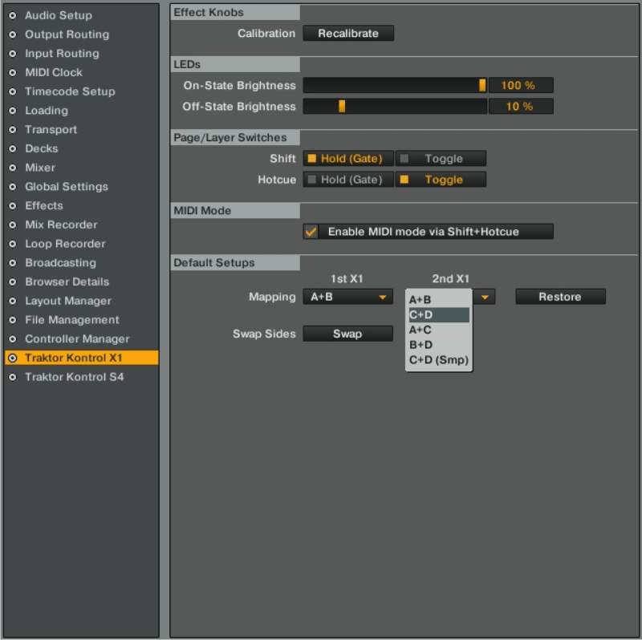Screen dimensions: 642x640
Task: Disable MIDI mode via Shift+Hotcue checkbox
Action: (x=311, y=232)
